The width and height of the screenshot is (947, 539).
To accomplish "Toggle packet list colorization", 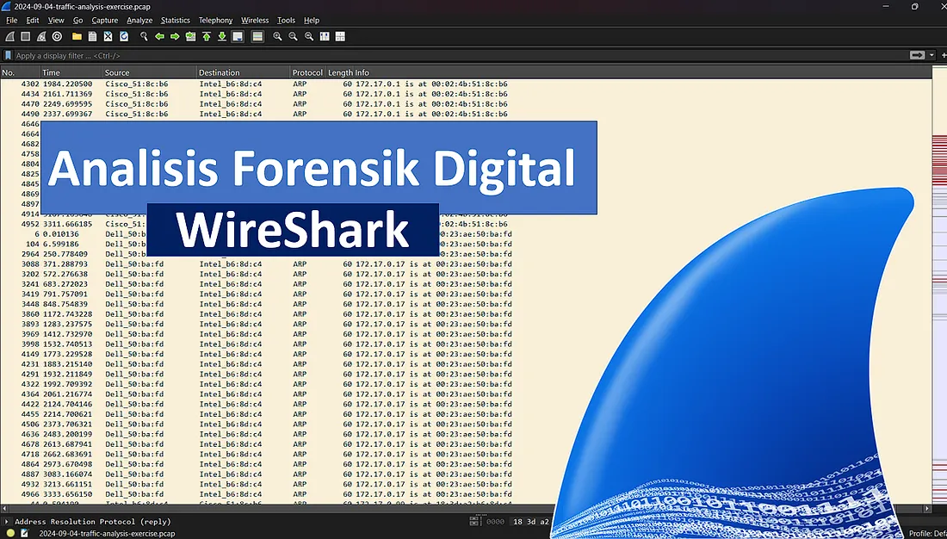I will [257, 36].
